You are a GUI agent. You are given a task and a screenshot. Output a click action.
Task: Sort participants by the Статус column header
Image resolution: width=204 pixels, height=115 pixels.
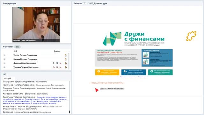click(57, 51)
